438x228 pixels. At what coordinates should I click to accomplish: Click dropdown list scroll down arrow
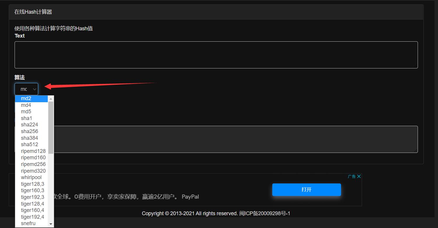click(x=51, y=224)
